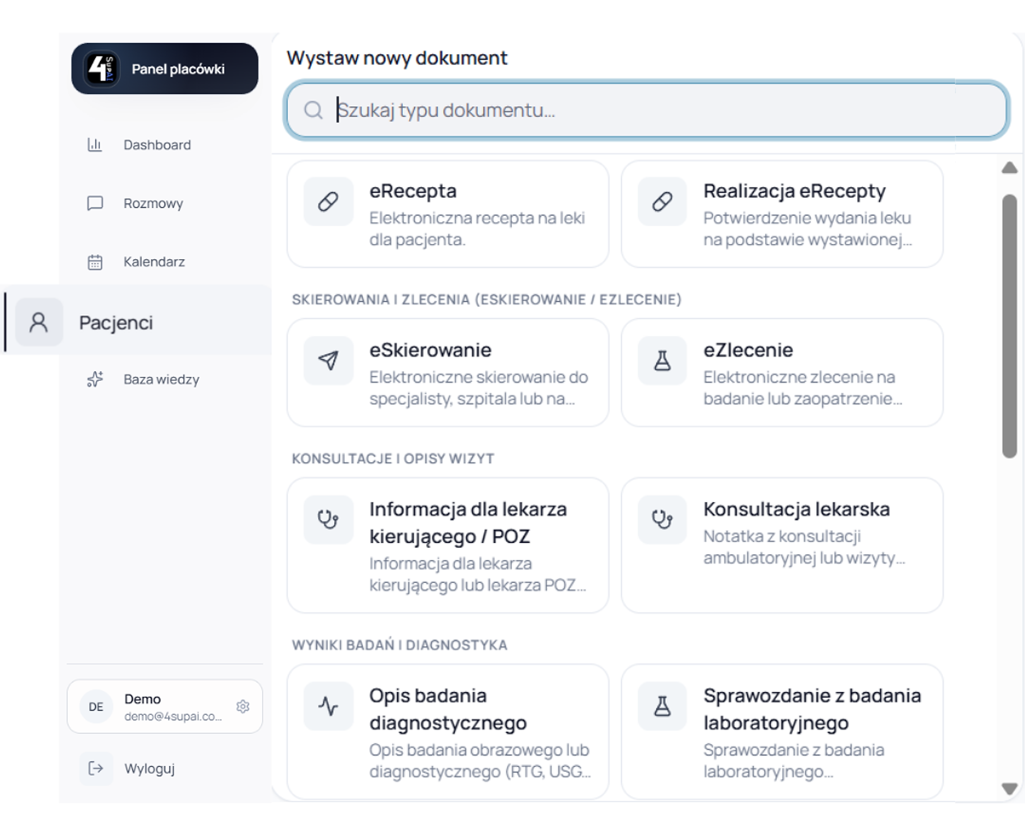Click the Wyloguj logout arrow icon
The height and width of the screenshot is (835, 1025).
tap(96, 768)
